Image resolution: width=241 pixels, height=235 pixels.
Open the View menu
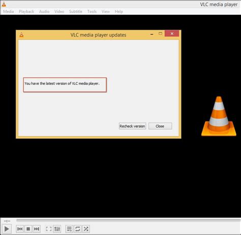pyautogui.click(x=106, y=12)
